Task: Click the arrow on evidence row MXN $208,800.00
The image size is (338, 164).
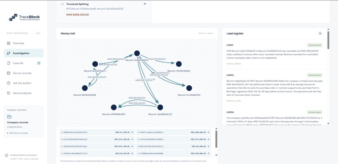Action: pyautogui.click(x=208, y=132)
